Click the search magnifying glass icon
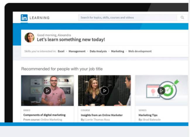 tap(182, 18)
